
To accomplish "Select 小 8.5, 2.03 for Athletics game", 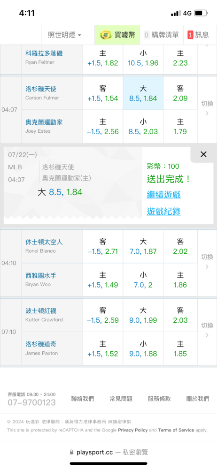I will tap(143, 127).
